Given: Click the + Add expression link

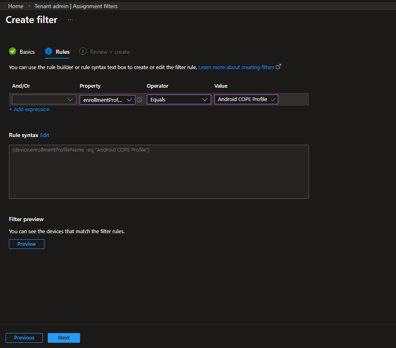Looking at the screenshot, I should pos(30,110).
